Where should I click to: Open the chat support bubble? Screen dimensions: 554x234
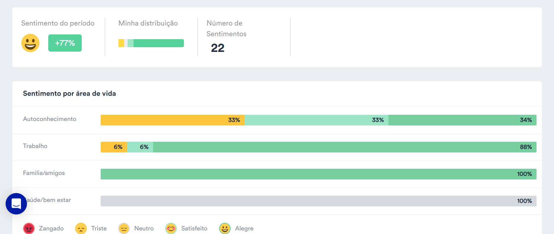(x=17, y=204)
